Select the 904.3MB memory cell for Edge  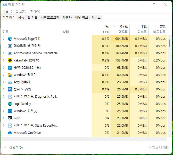[x=120, y=39]
